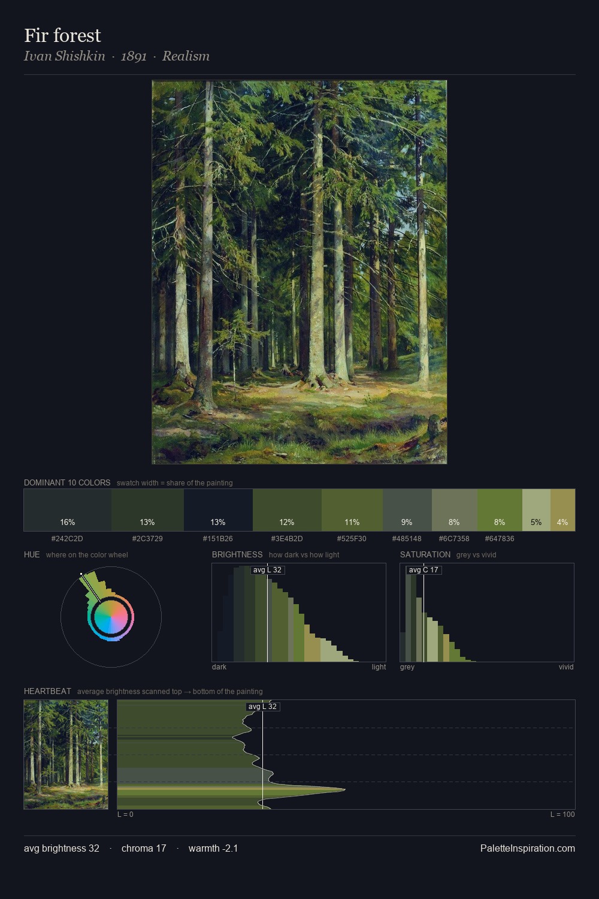Select the 11% swatch #525F30
Image resolution: width=599 pixels, height=899 pixels.
click(352, 510)
